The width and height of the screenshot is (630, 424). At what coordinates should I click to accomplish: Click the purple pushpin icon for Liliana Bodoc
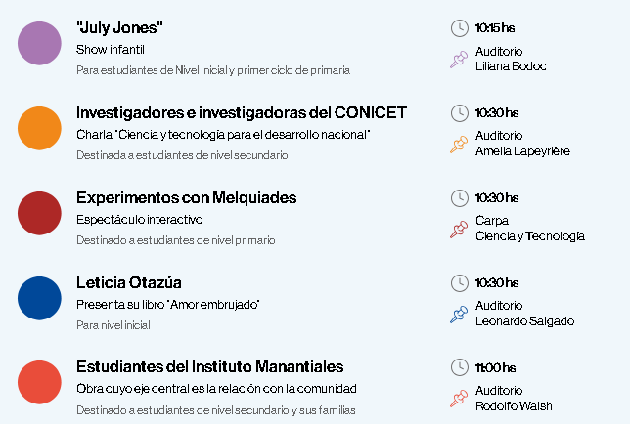(459, 60)
